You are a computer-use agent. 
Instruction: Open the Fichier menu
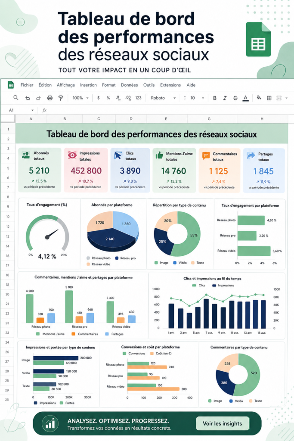coord(27,85)
